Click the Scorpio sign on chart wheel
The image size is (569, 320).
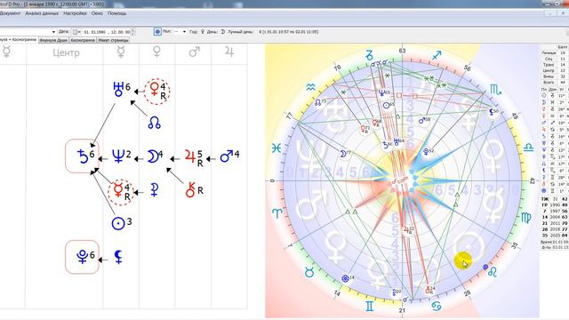click(495, 90)
